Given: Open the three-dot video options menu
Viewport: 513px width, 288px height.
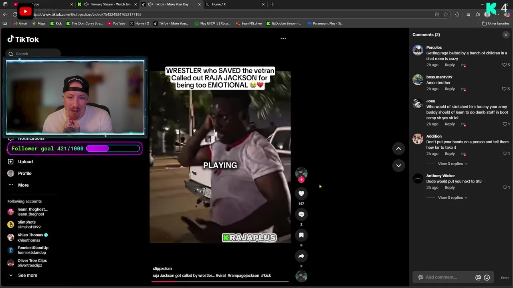Looking at the screenshot, I should point(283,38).
